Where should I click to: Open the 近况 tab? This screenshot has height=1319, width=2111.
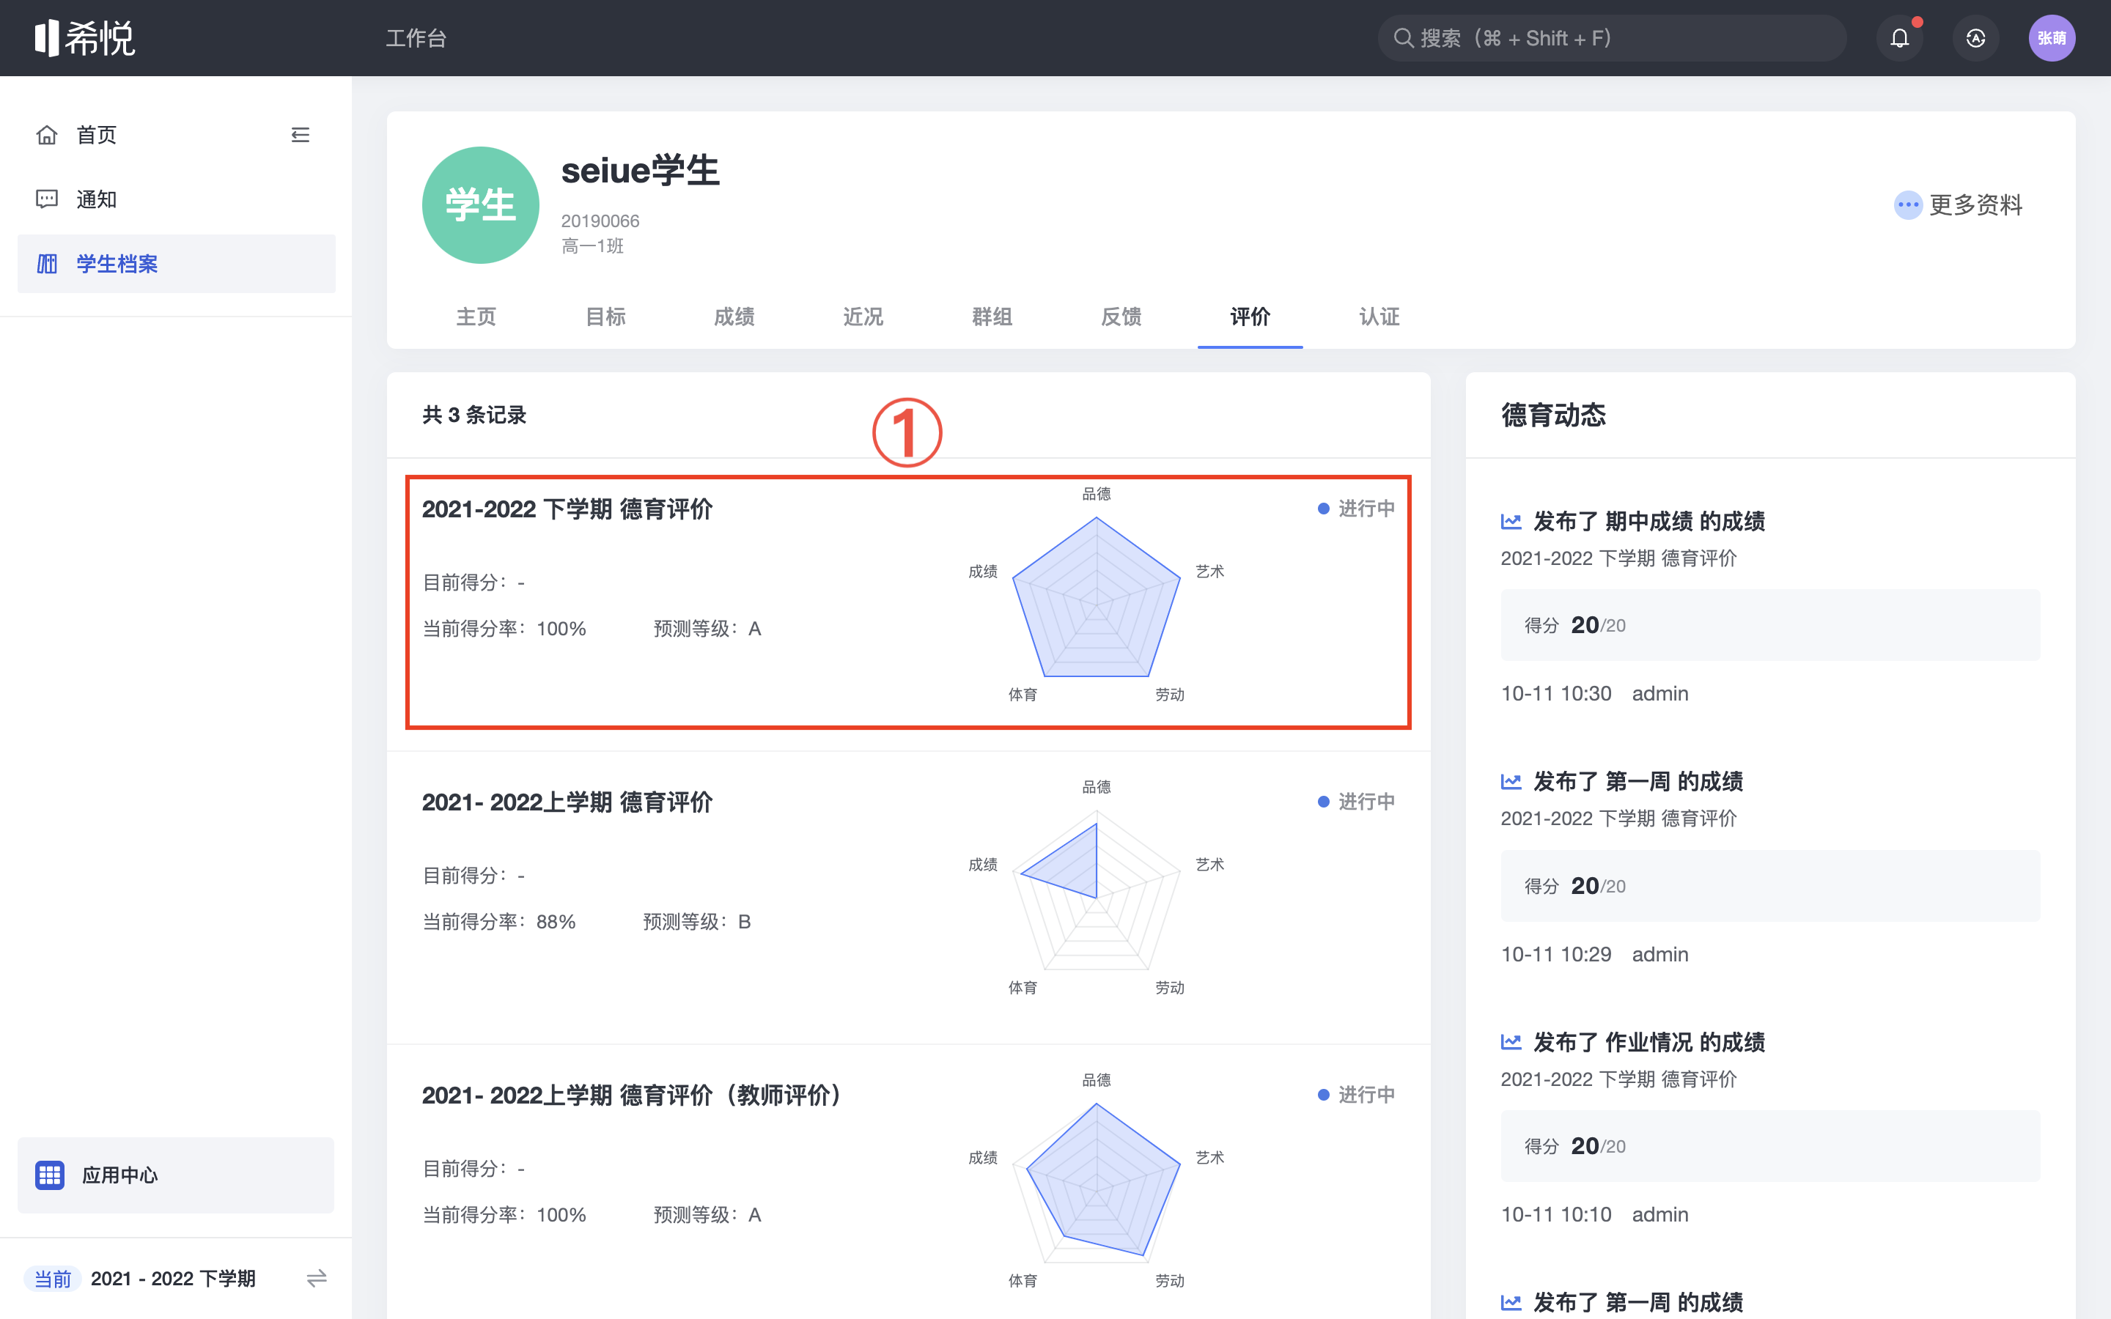[x=863, y=317]
